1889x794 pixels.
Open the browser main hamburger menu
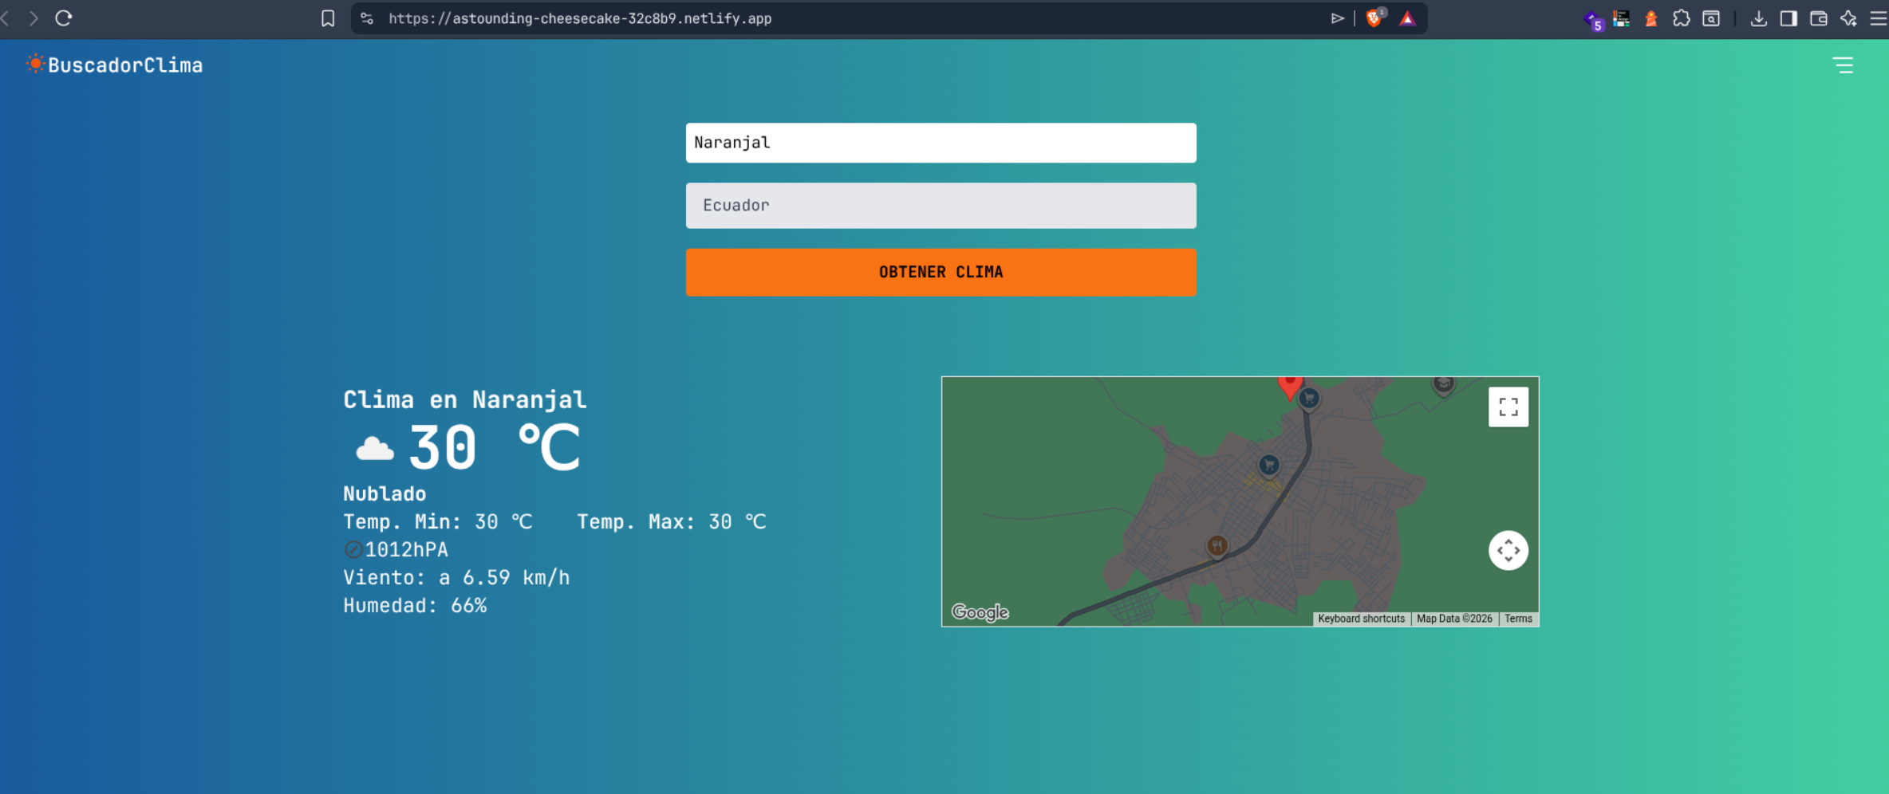pyautogui.click(x=1879, y=18)
